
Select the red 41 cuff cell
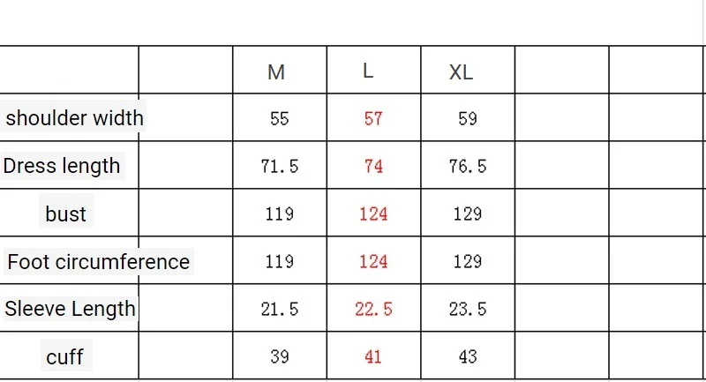[373, 356]
